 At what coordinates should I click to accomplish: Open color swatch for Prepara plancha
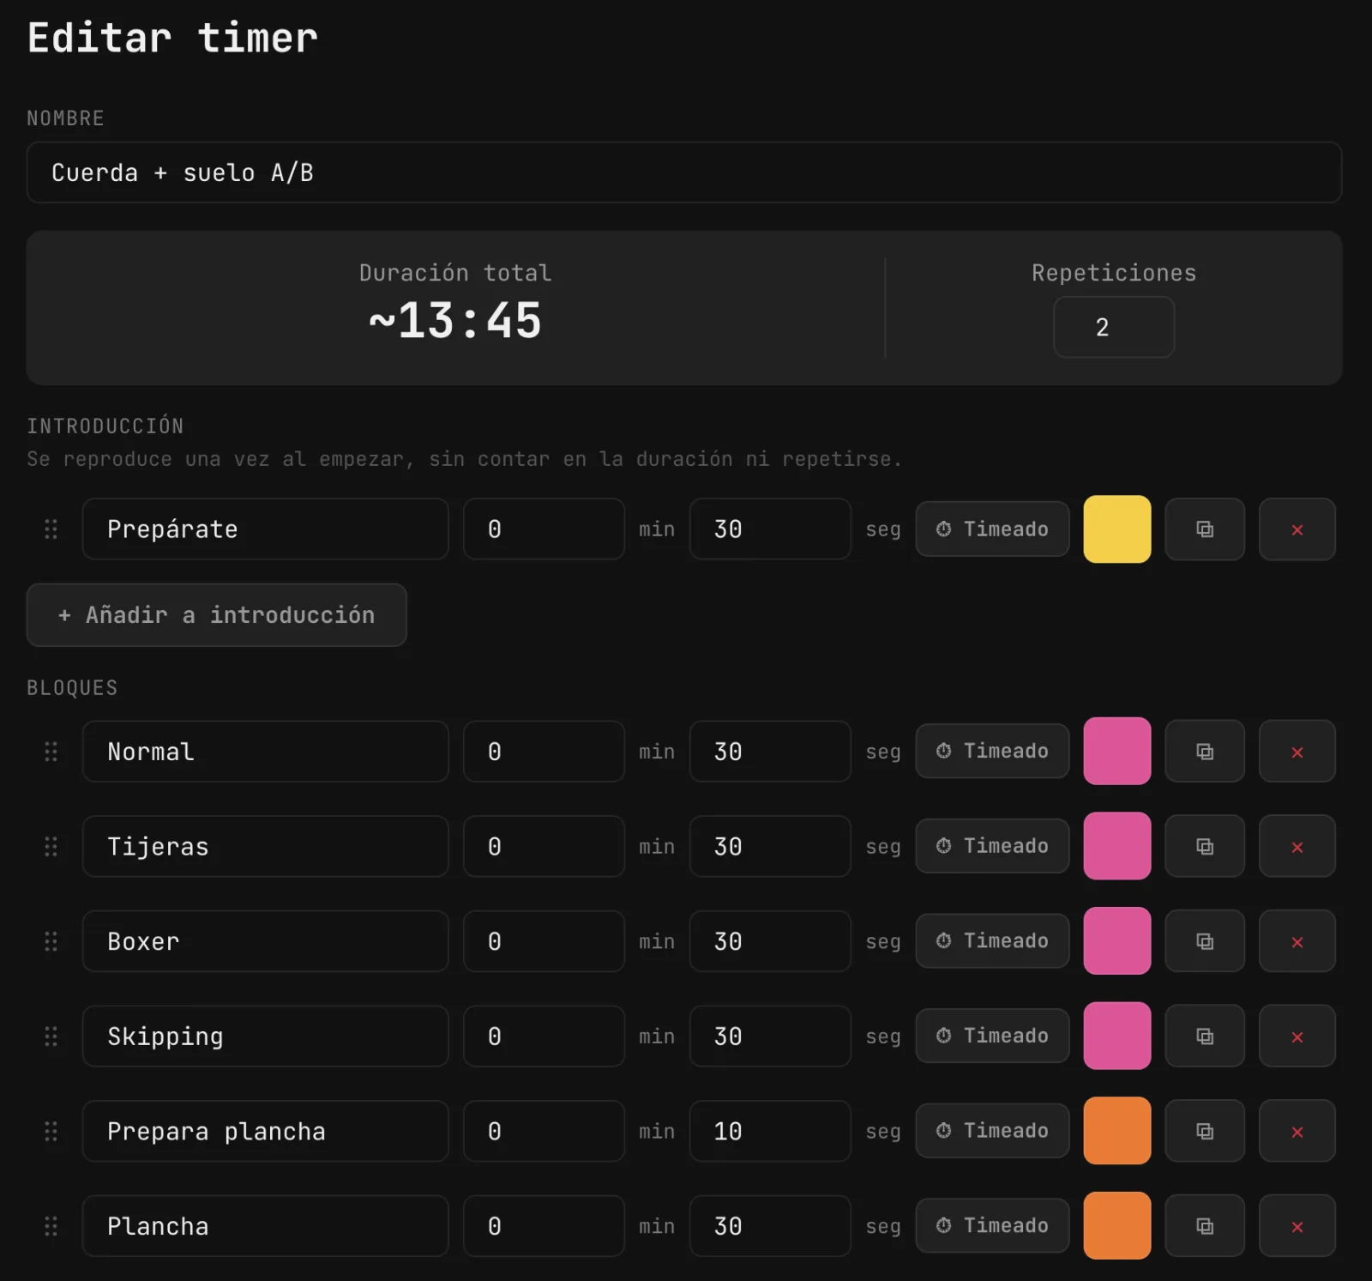pyautogui.click(x=1117, y=1131)
